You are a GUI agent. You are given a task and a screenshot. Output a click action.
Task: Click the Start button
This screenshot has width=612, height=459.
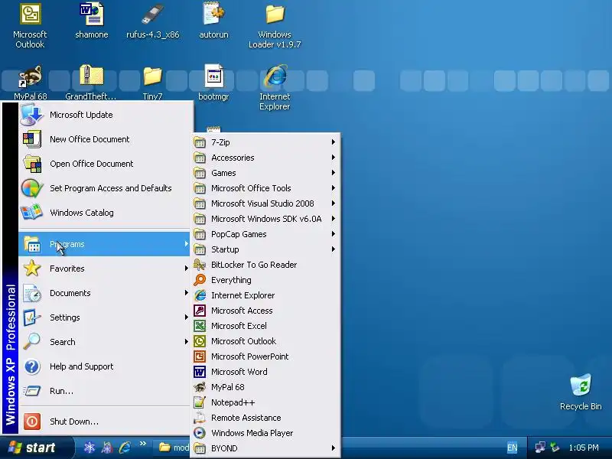(36, 448)
